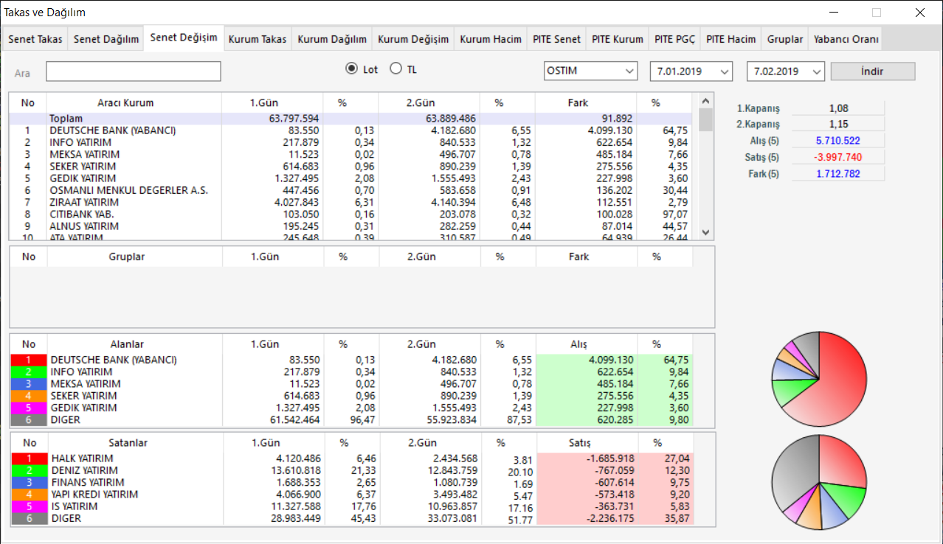Screen dimensions: 943x544
Task: Click blue swatch 3 in Alanlar list
Action: pos(28,384)
